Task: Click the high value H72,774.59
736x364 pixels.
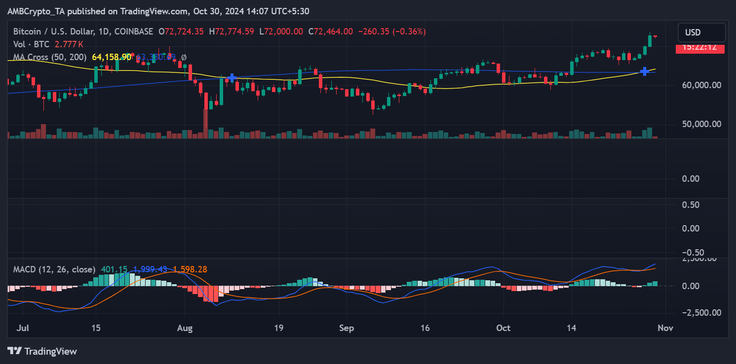Action: point(232,32)
